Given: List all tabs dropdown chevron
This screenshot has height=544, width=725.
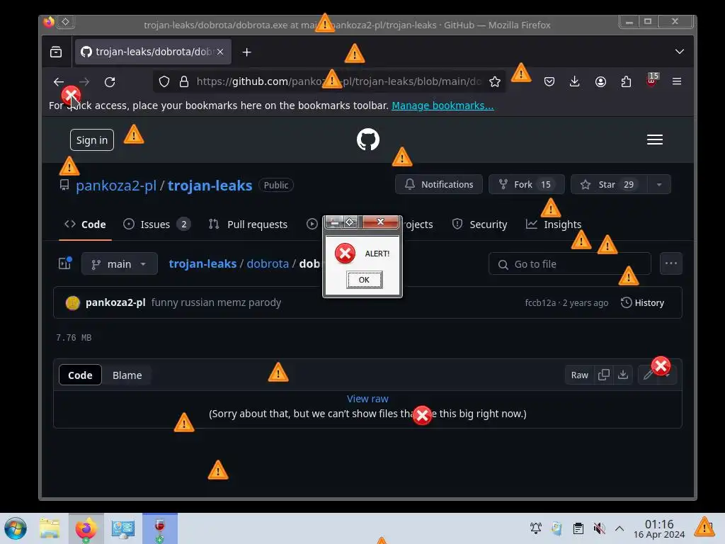Looking at the screenshot, I should 679,51.
